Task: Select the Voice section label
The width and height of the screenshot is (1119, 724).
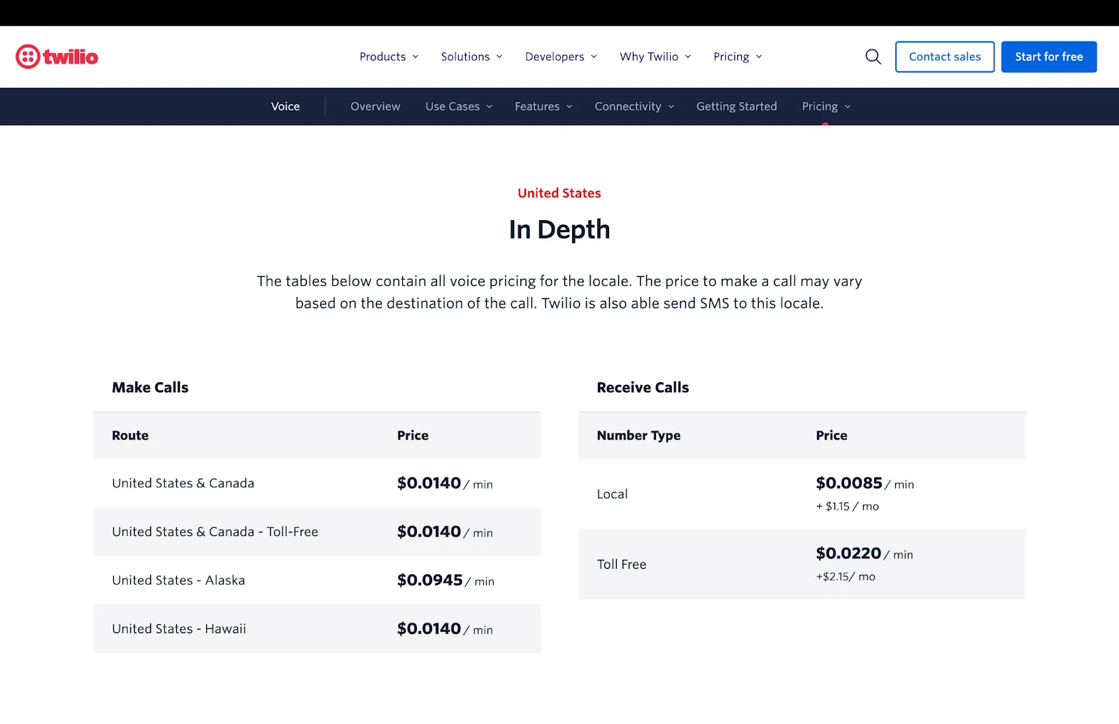Action: pos(285,106)
